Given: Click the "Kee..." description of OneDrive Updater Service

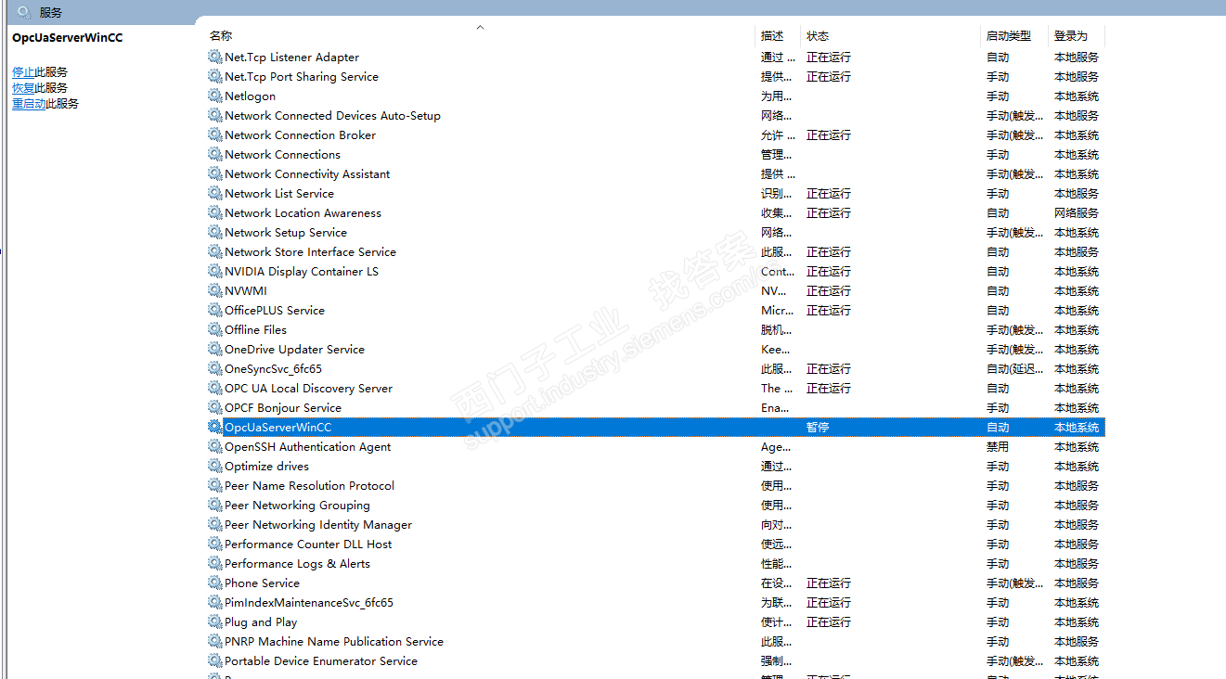Looking at the screenshot, I should tap(776, 350).
